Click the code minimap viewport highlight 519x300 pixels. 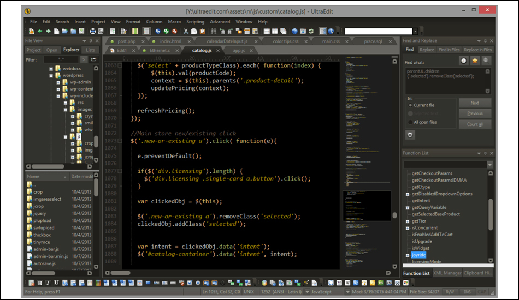(367, 206)
